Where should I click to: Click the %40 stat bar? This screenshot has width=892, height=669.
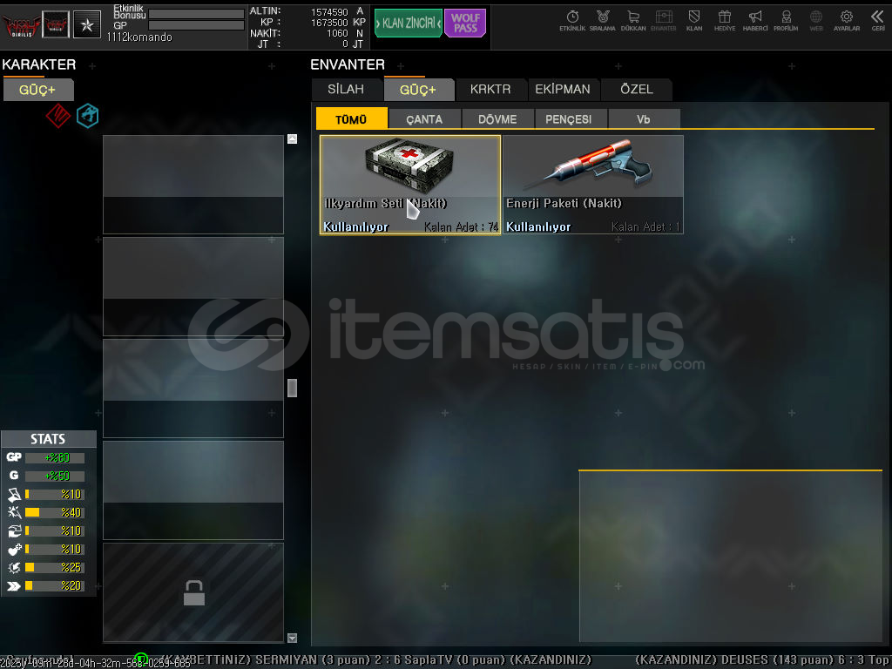[55, 512]
